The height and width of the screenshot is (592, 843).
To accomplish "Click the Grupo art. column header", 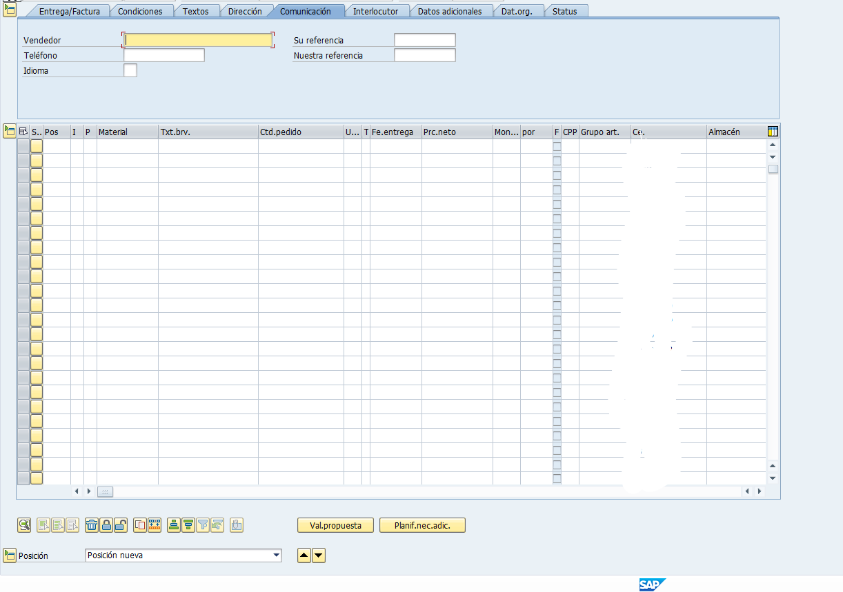I will pyautogui.click(x=605, y=132).
